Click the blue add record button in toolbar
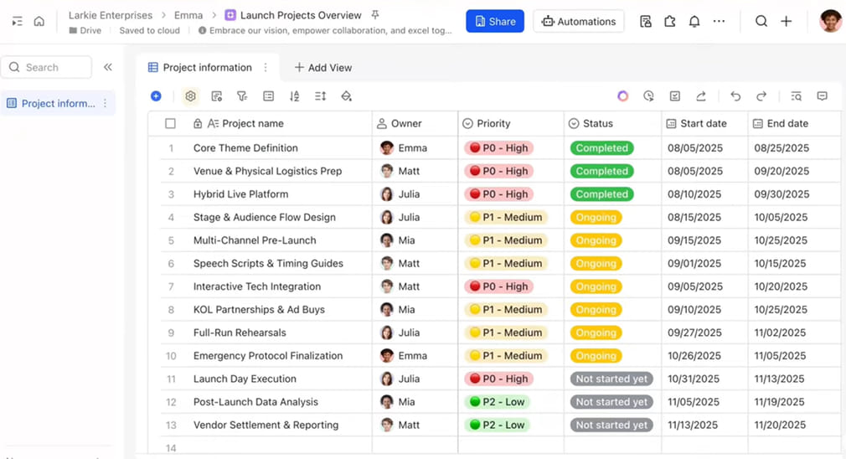The height and width of the screenshot is (459, 846). click(156, 96)
